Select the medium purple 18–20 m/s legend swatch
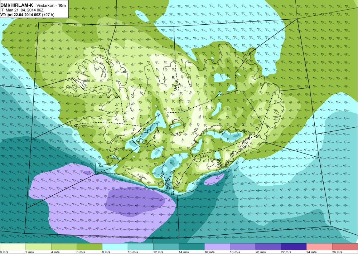The height and width of the screenshot is (254, 358). 243,247
